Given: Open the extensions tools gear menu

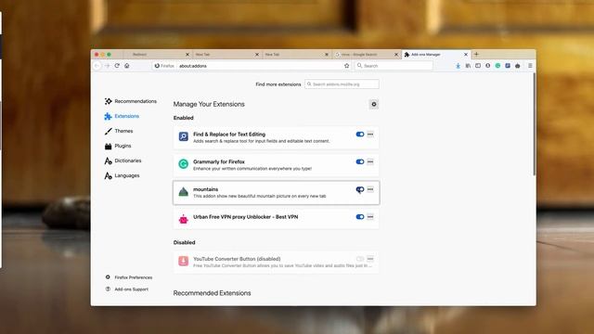Looking at the screenshot, I should click(x=373, y=104).
